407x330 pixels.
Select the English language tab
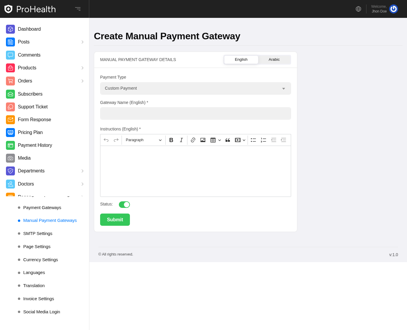click(241, 60)
